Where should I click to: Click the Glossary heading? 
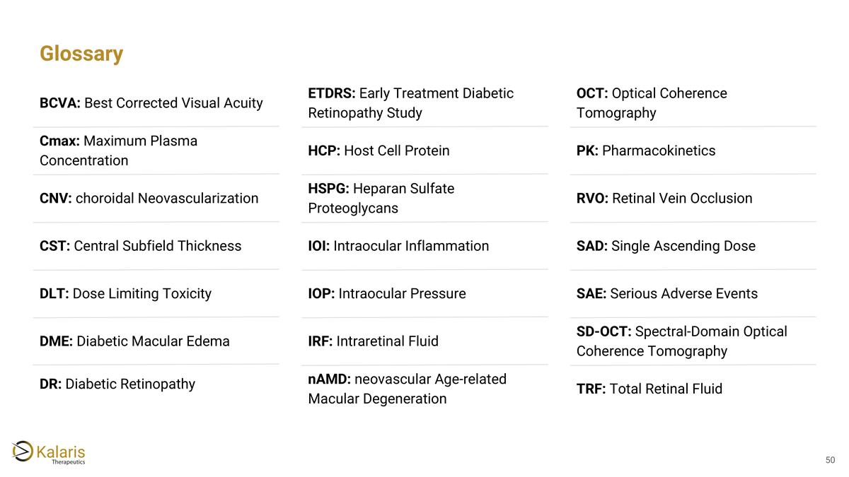tap(81, 54)
